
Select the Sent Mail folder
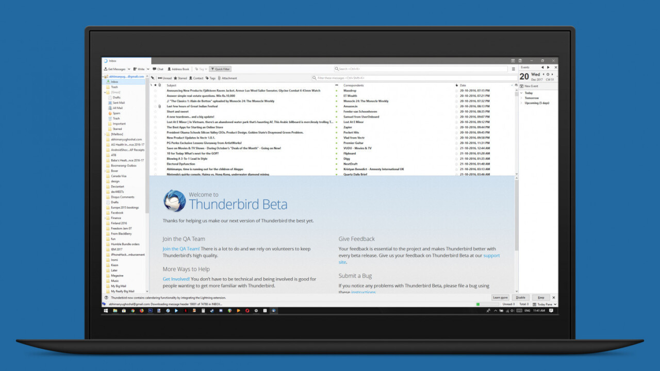pyautogui.click(x=118, y=103)
